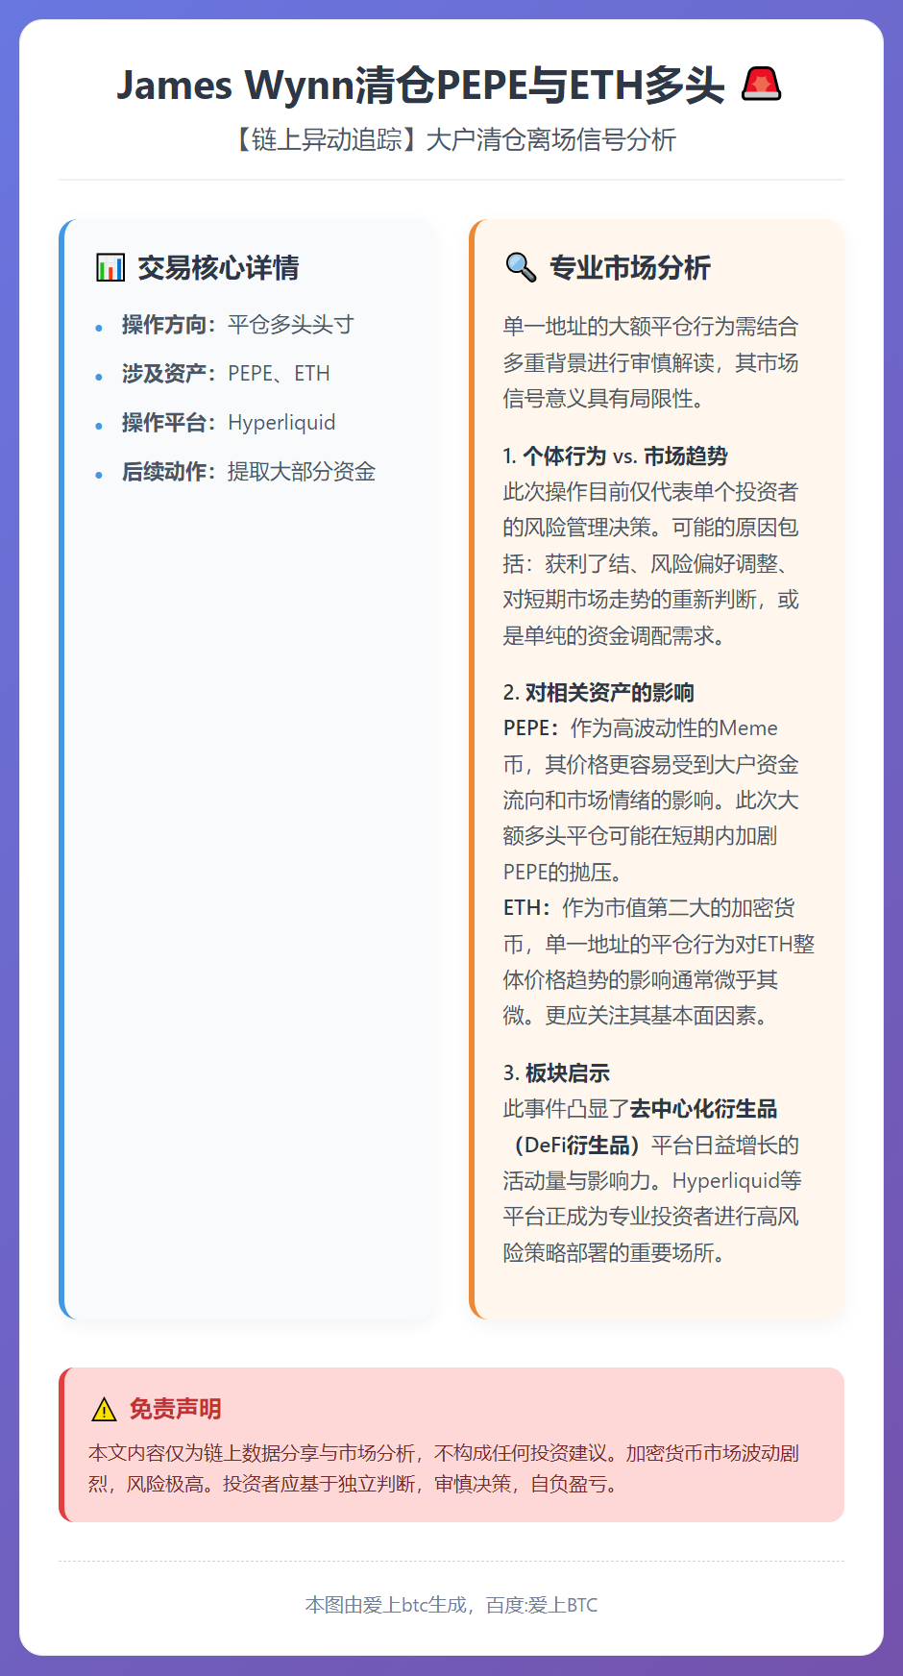Click the bar chart icon next to 交易核心详情
903x1676 pixels.
tap(110, 267)
